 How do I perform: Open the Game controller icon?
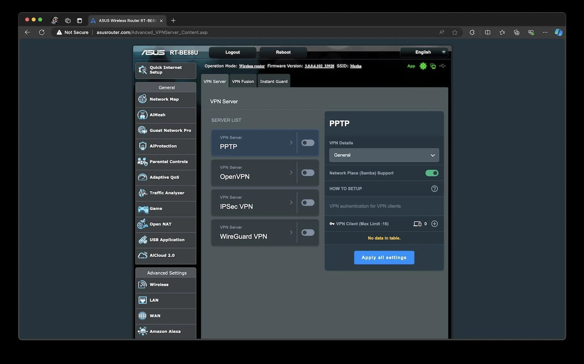143,209
